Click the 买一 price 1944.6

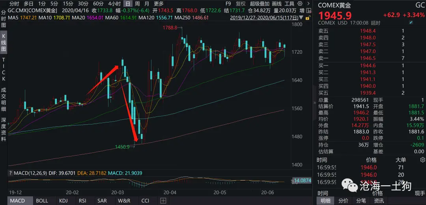368,66
